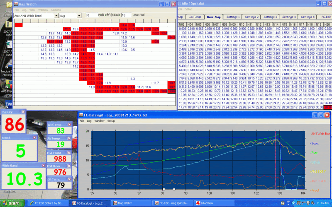Viewport: 332px width, 207px height.
Task: Click the Boost legend entry
Action: click(x=315, y=143)
